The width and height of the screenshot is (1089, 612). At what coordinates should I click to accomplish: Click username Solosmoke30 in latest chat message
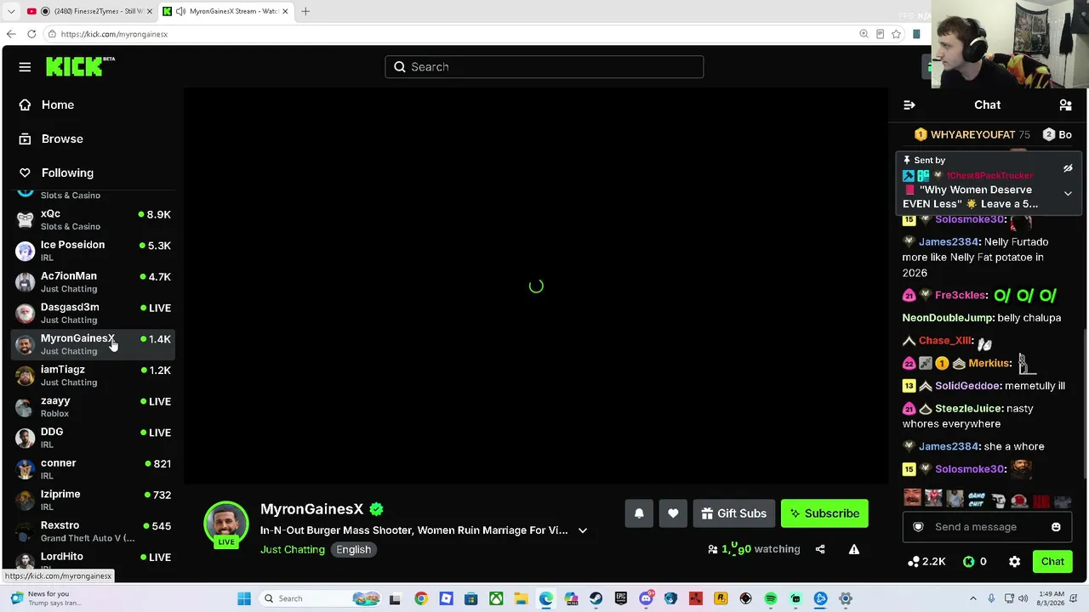pos(970,469)
